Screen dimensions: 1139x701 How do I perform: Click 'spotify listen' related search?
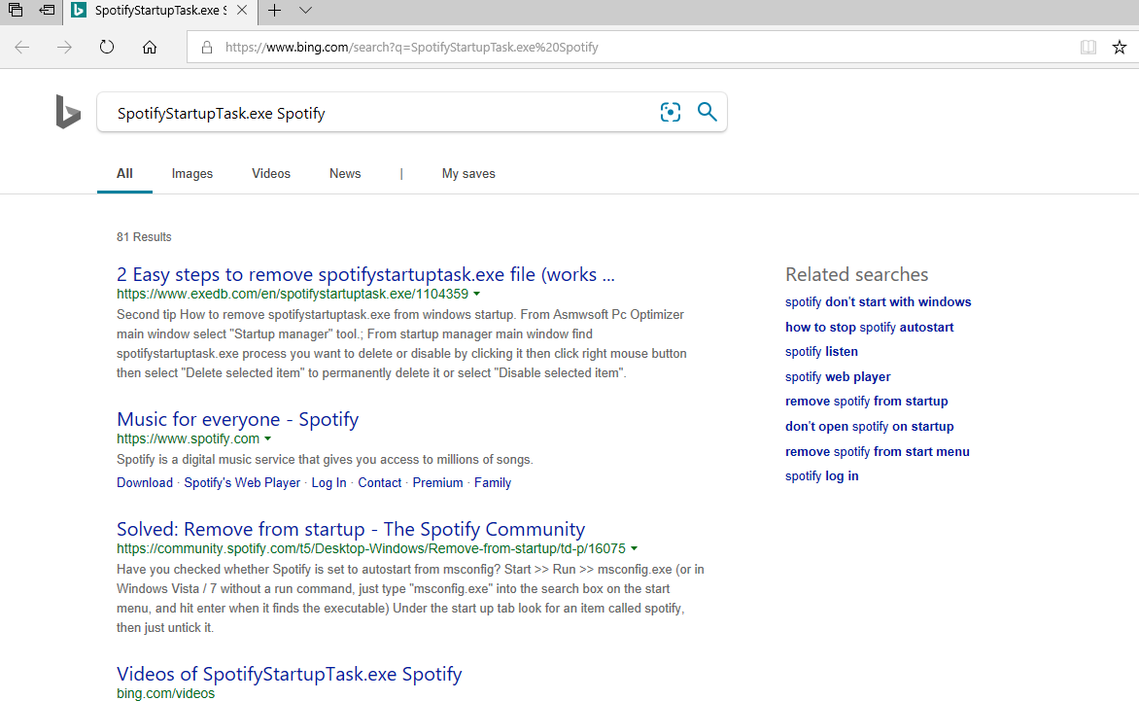[x=821, y=352]
